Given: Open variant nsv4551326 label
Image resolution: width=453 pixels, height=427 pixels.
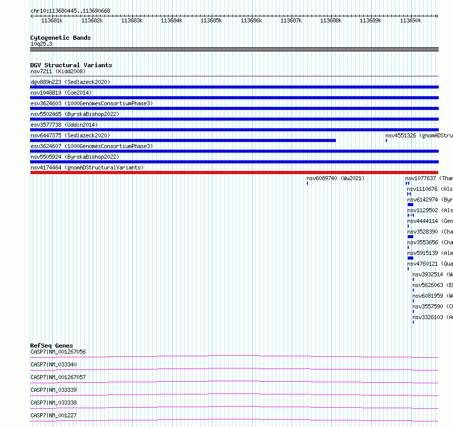Looking at the screenshot, I should [419, 135].
